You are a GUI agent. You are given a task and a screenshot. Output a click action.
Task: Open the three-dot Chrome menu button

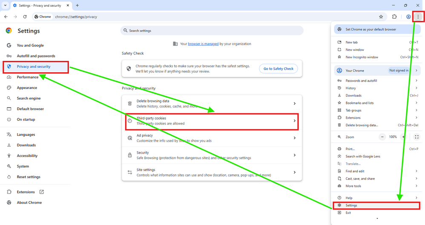click(x=418, y=17)
